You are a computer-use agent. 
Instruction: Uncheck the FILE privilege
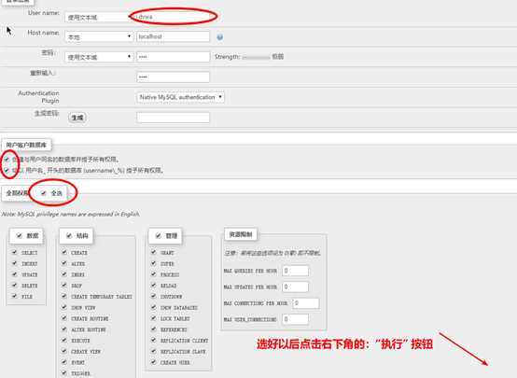pyautogui.click(x=15, y=296)
